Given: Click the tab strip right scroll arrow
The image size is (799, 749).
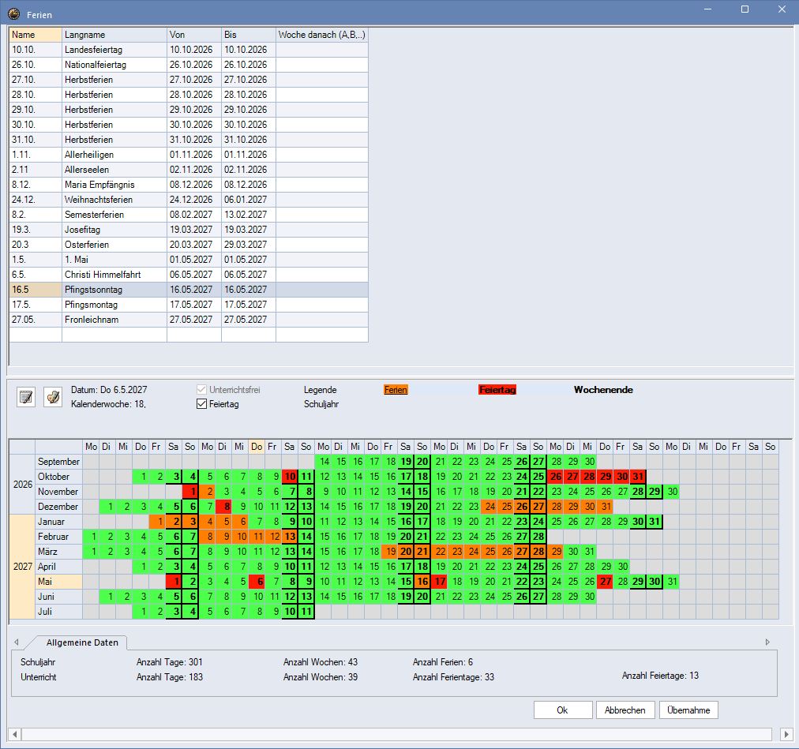Looking at the screenshot, I should click(767, 642).
